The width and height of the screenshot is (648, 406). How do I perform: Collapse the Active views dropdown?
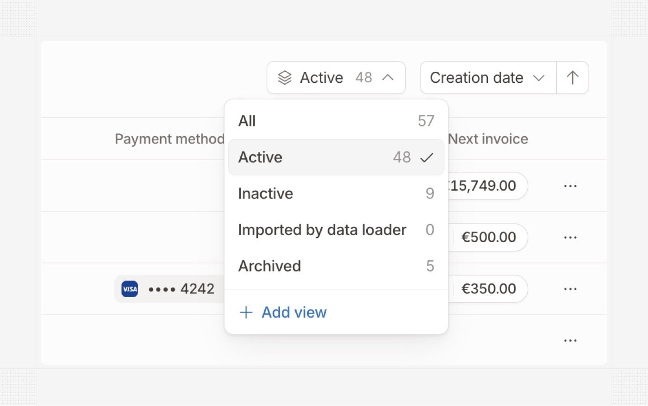click(336, 78)
